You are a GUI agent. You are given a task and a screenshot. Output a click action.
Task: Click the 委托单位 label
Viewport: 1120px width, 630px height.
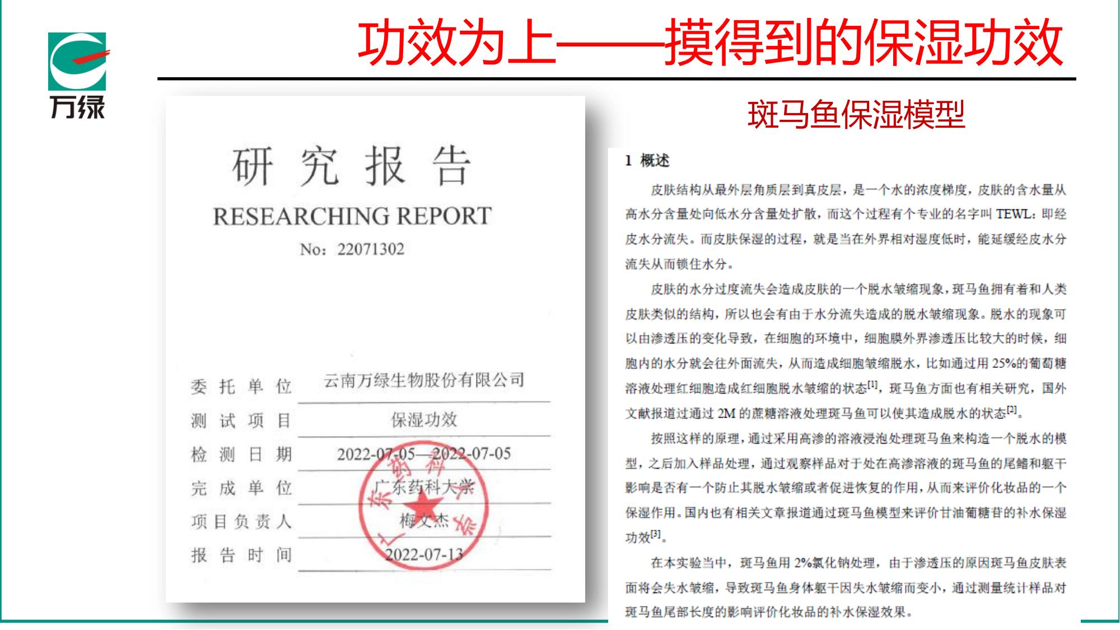[241, 386]
